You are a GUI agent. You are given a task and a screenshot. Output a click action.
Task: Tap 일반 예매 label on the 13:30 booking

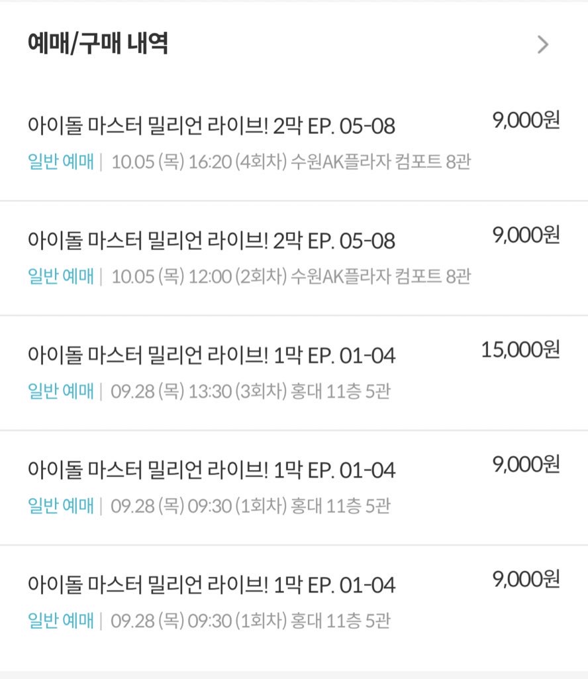(61, 391)
